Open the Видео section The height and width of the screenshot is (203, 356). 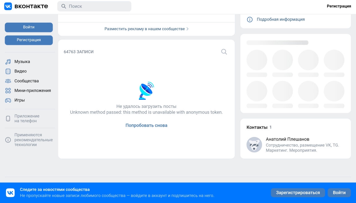tap(21, 71)
